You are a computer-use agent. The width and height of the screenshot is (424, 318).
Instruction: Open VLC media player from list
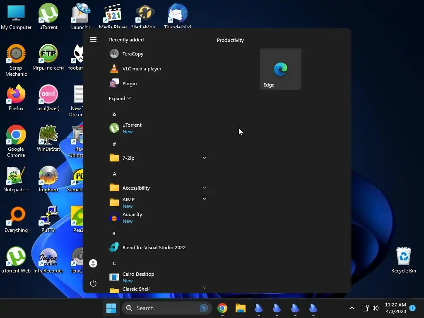pyautogui.click(x=158, y=68)
